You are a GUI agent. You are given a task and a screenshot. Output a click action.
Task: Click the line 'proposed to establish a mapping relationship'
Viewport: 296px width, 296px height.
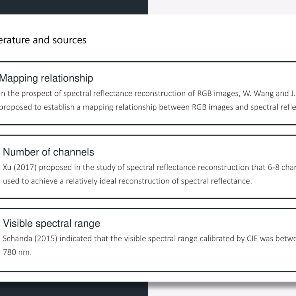coord(148,107)
